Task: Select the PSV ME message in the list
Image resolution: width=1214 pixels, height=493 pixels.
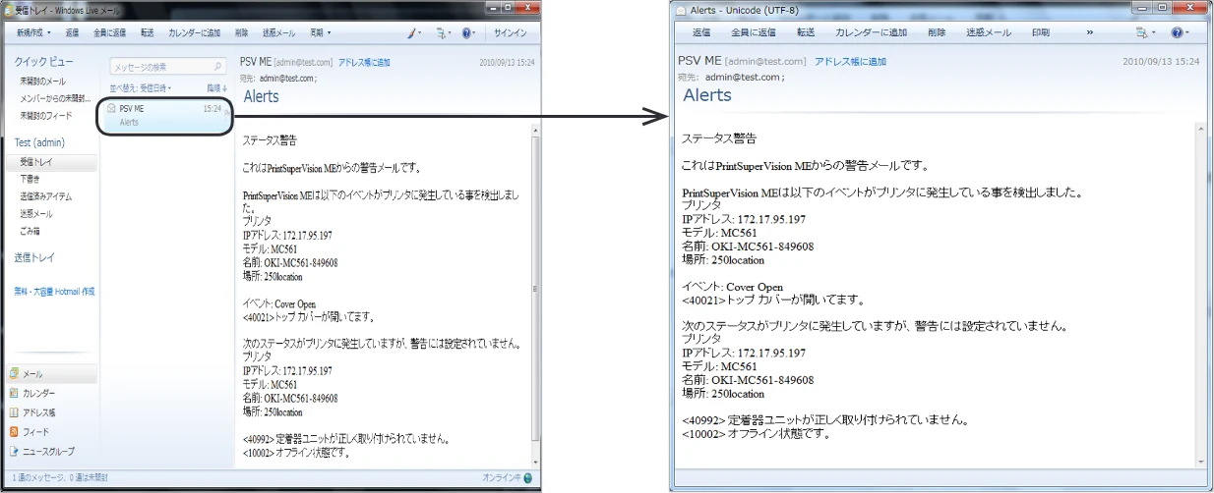Action: pos(164,115)
